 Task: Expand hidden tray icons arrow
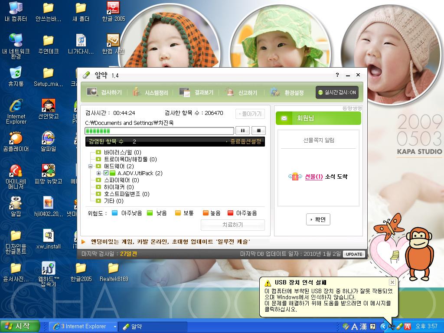[x=383, y=326]
